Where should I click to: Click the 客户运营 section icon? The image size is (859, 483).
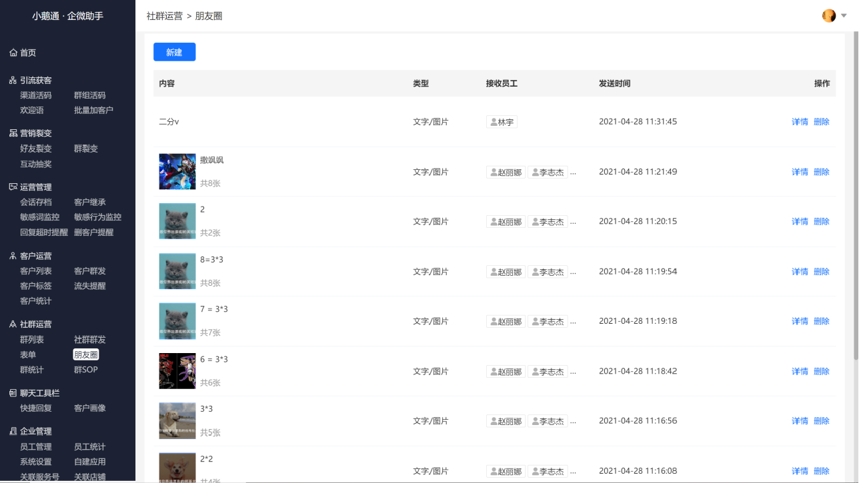13,256
